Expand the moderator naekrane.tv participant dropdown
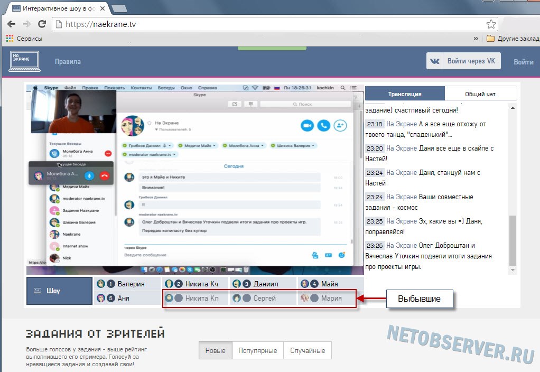This screenshot has width=540, height=372. [174, 154]
